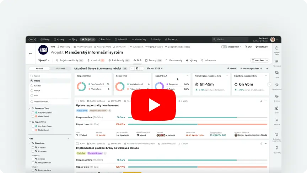This screenshot has width=307, height=173.
Task: Expand the Vývojář role dropdown
Action: point(44,61)
